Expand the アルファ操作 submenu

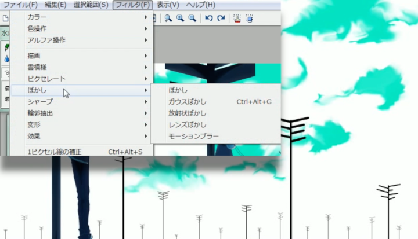click(x=81, y=40)
